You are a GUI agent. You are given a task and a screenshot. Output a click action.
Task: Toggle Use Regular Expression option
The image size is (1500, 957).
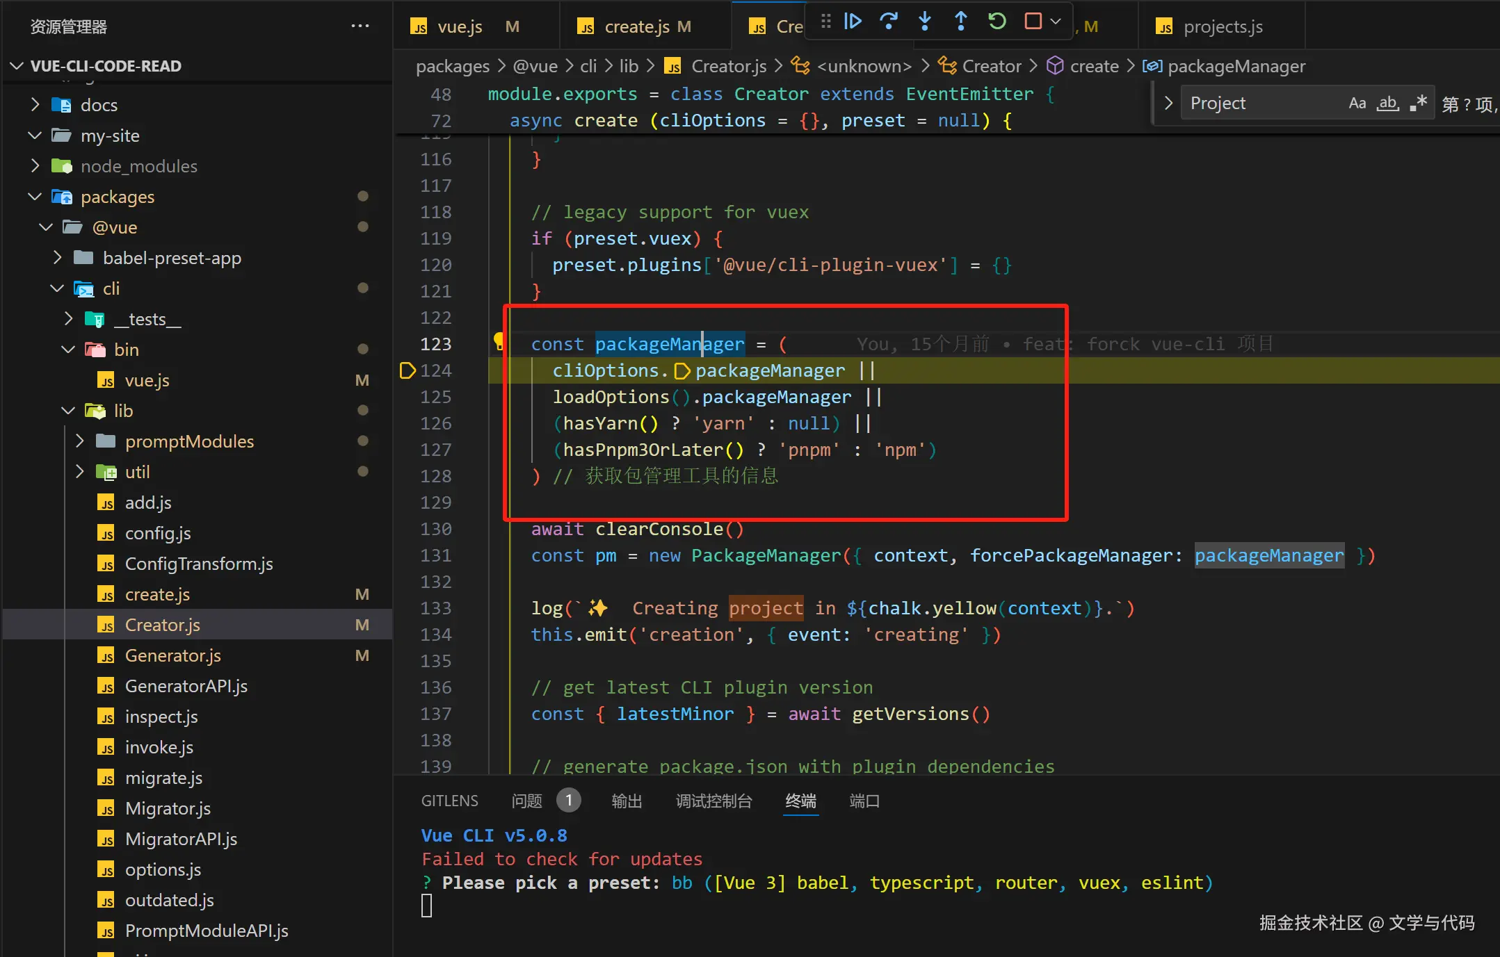[1419, 104]
